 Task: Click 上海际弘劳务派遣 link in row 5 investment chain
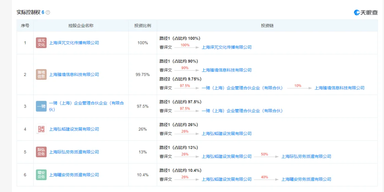click(307, 156)
